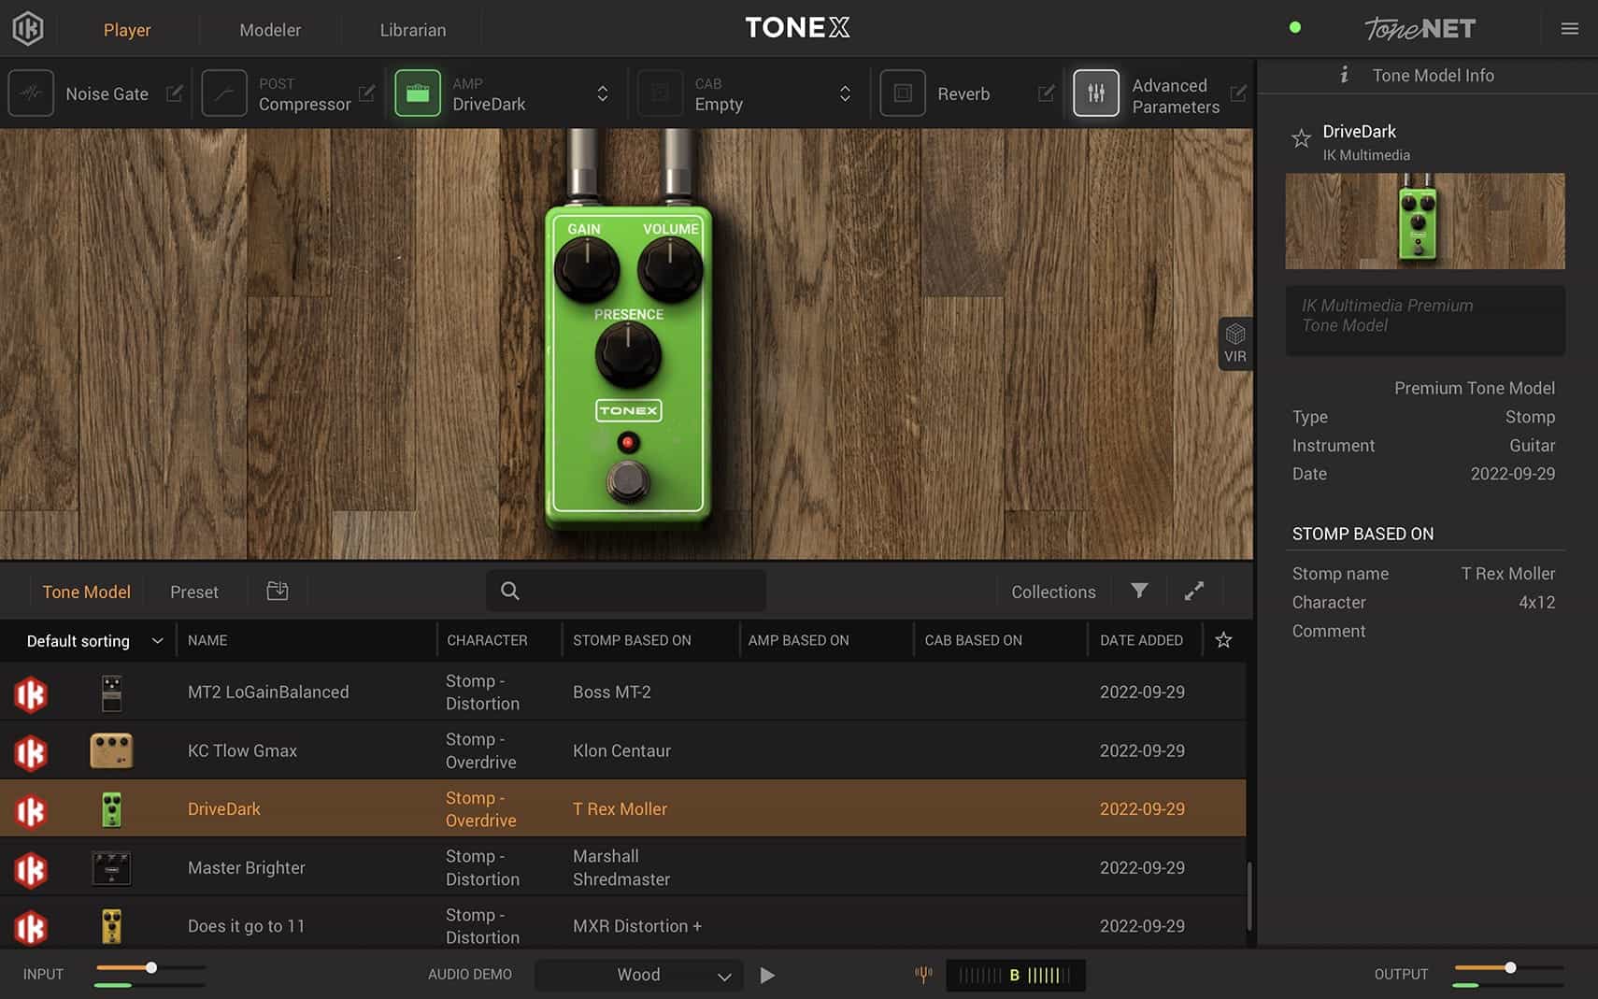Click the DriveDark pedal thumbnail in info panel
This screenshot has width=1598, height=999.
tap(1424, 221)
